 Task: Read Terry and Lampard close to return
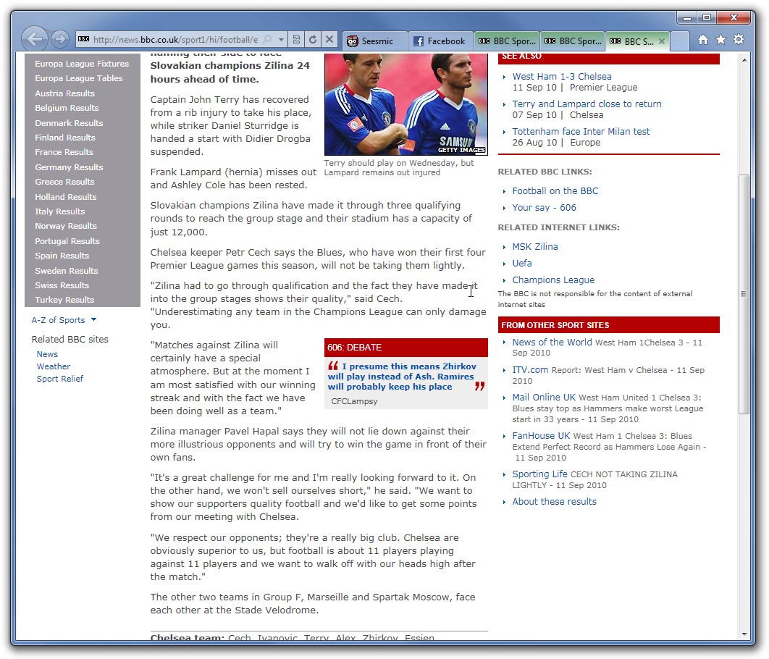point(587,104)
